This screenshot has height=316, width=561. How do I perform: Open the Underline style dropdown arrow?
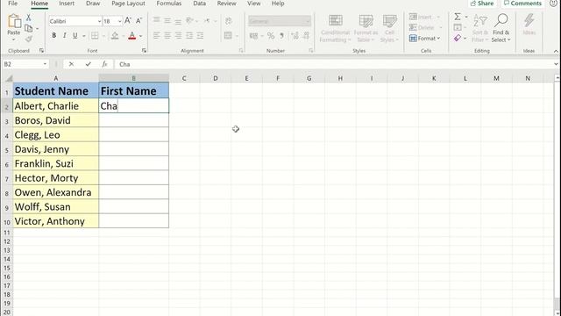84,36
